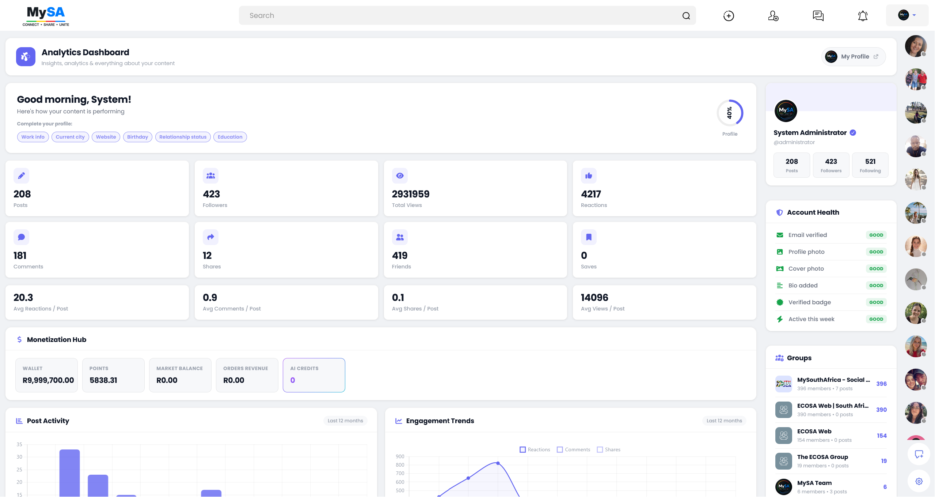Click the Groups panel header icon
The height and width of the screenshot is (497, 935).
(779, 358)
